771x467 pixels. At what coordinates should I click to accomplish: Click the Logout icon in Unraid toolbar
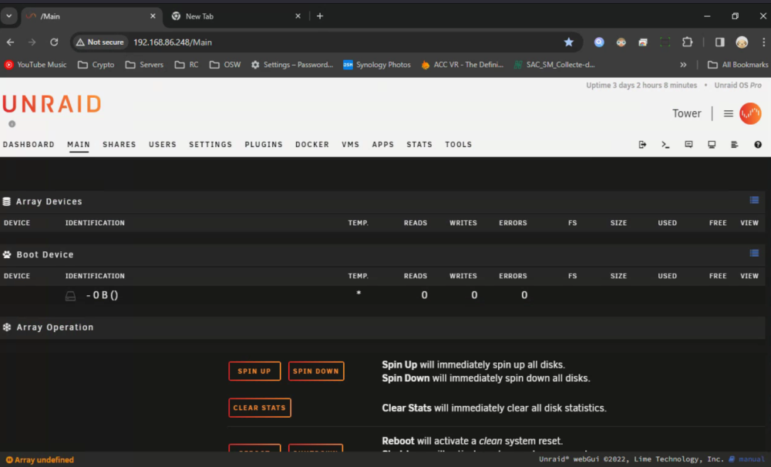click(x=642, y=145)
